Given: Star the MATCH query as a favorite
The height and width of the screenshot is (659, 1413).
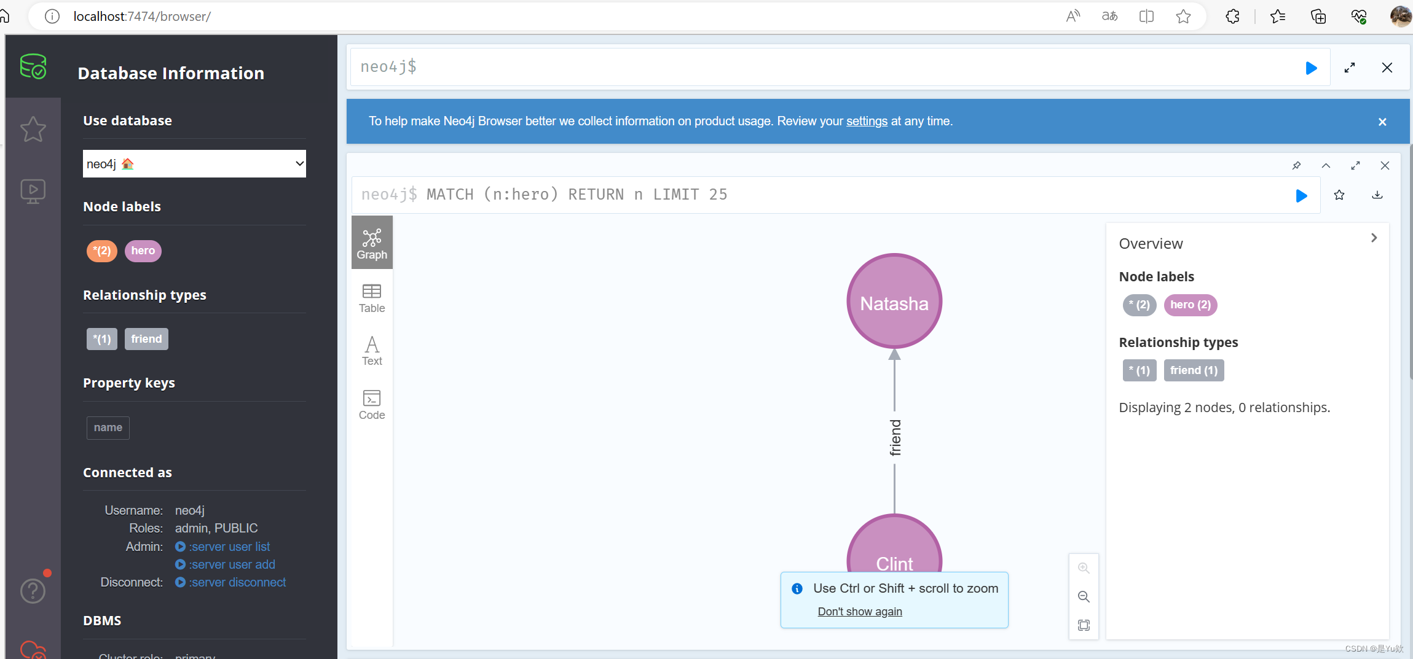Looking at the screenshot, I should click(1339, 195).
